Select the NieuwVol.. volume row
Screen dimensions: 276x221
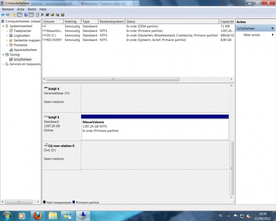pos(138,31)
